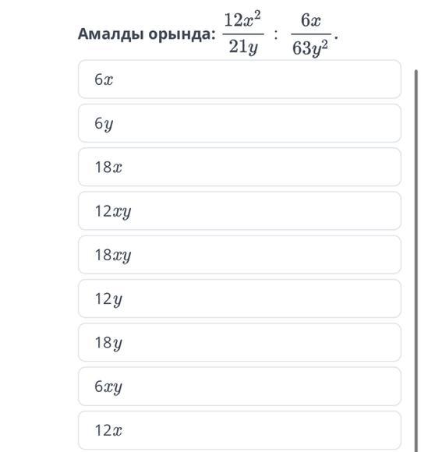Click the question heading 'Амалды орында'
Image resolution: width=421 pixels, height=452 pixels.
click(147, 34)
